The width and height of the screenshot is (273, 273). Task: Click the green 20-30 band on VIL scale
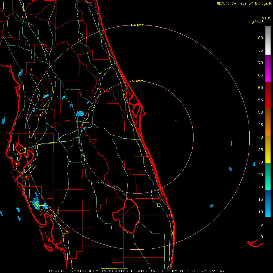(x=268, y=176)
